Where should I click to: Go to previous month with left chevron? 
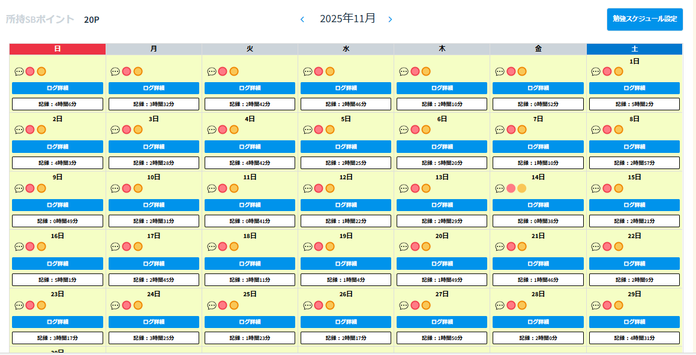click(302, 19)
